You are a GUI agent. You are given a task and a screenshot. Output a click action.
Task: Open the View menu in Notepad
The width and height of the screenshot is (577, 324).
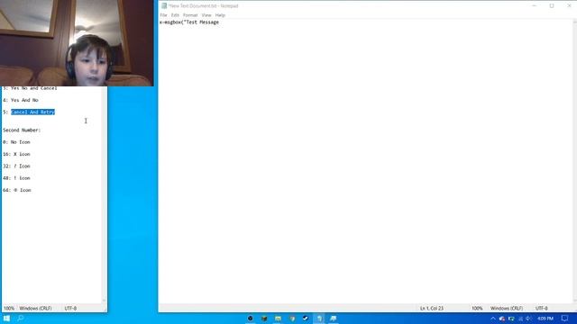206,15
